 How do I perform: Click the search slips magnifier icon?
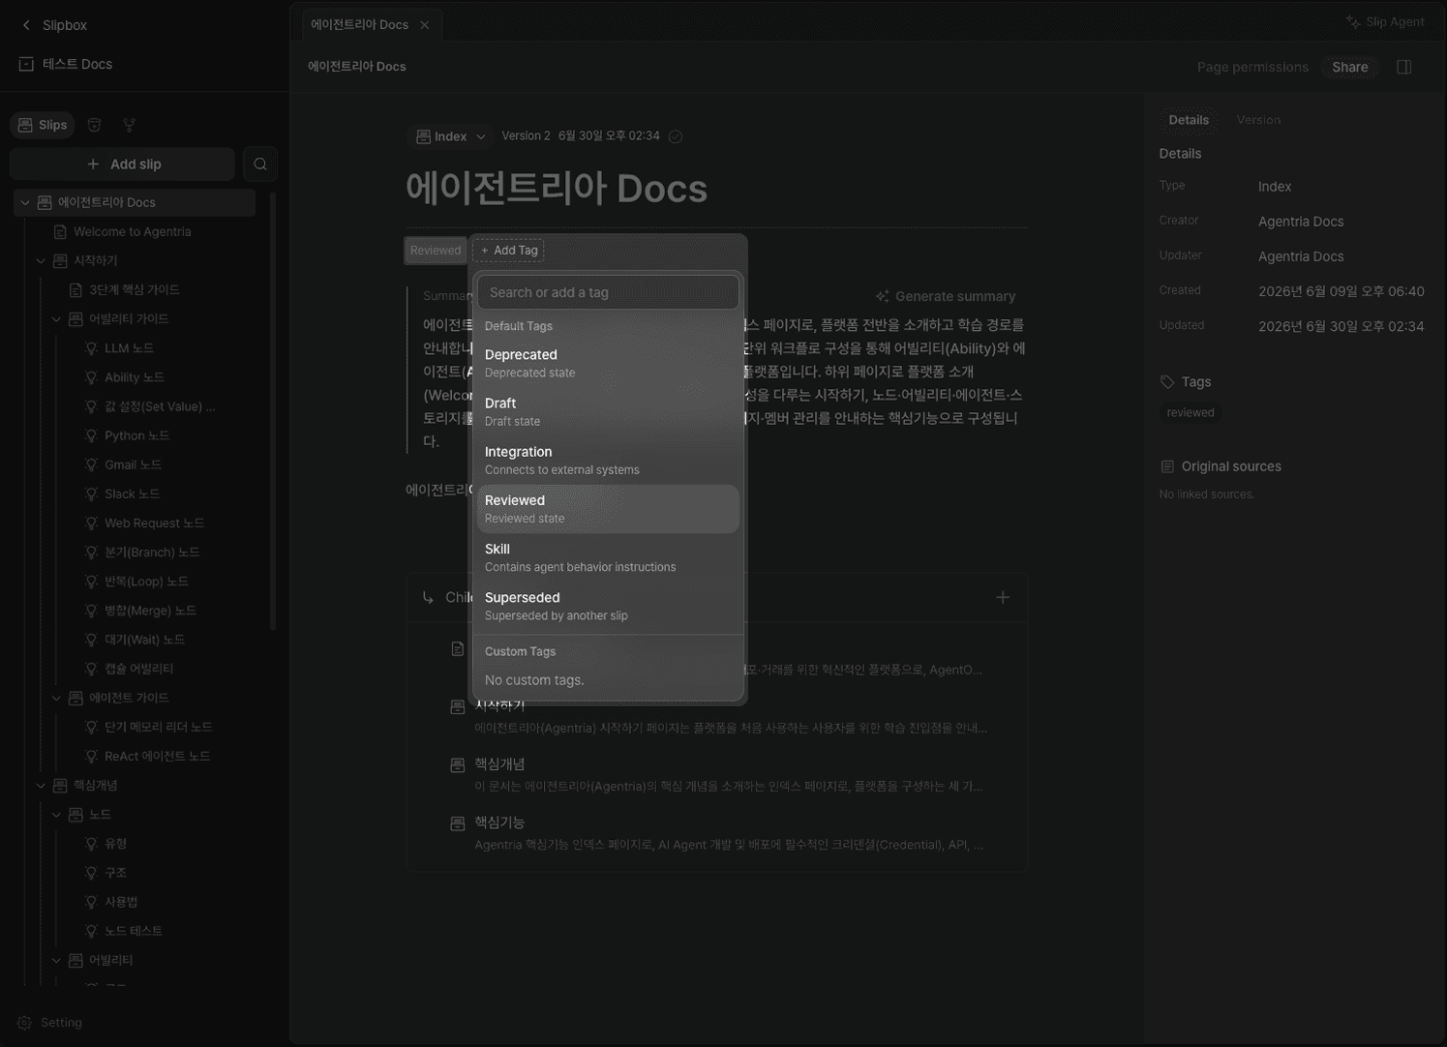tap(260, 165)
